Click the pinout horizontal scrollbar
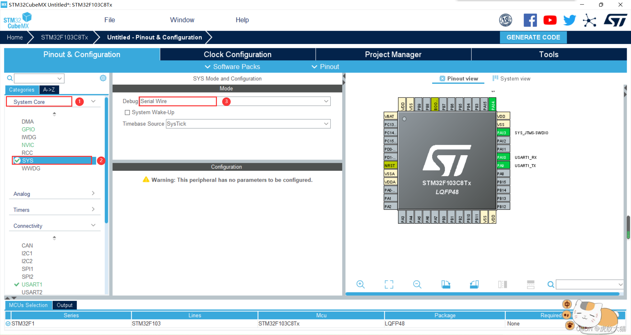The height and width of the screenshot is (335, 631). coord(483,294)
